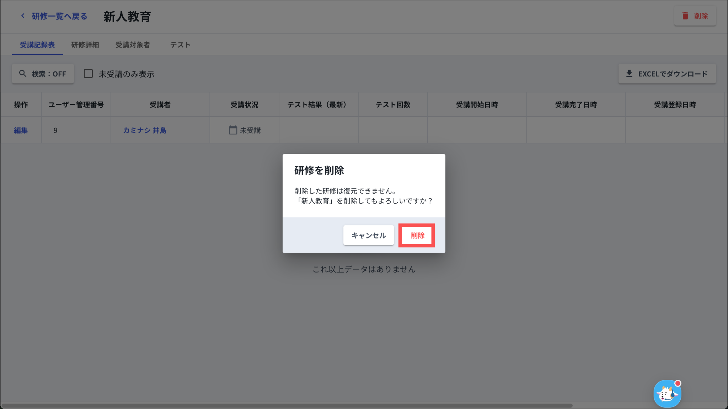
Task: Click the EXCELでダウンロード button label
Action: point(673,74)
